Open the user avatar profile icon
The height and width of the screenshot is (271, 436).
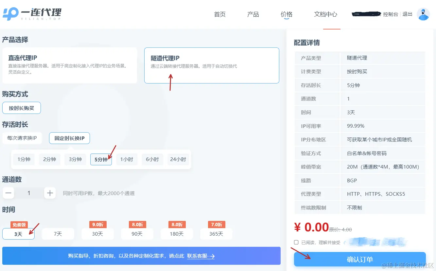coord(423,14)
